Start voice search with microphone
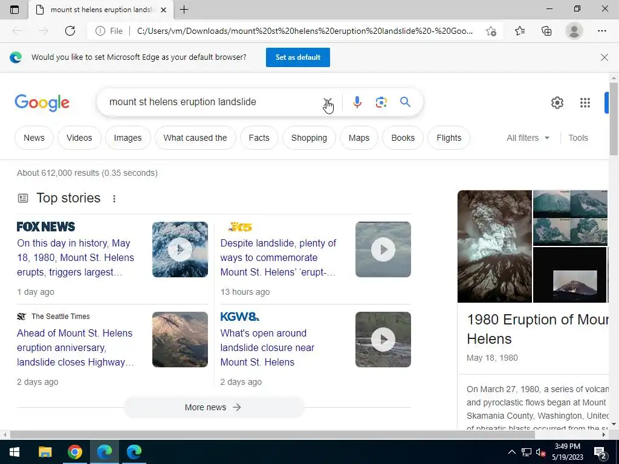This screenshot has width=619, height=464. pyautogui.click(x=357, y=102)
